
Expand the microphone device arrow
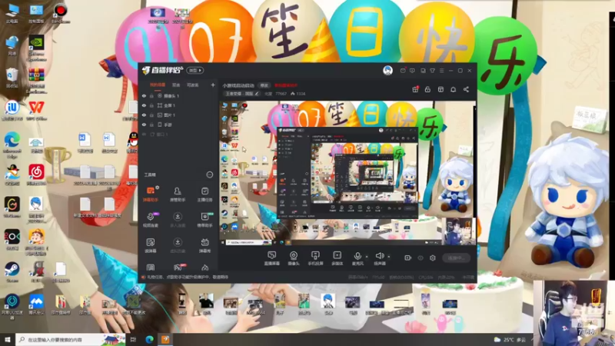point(367,257)
